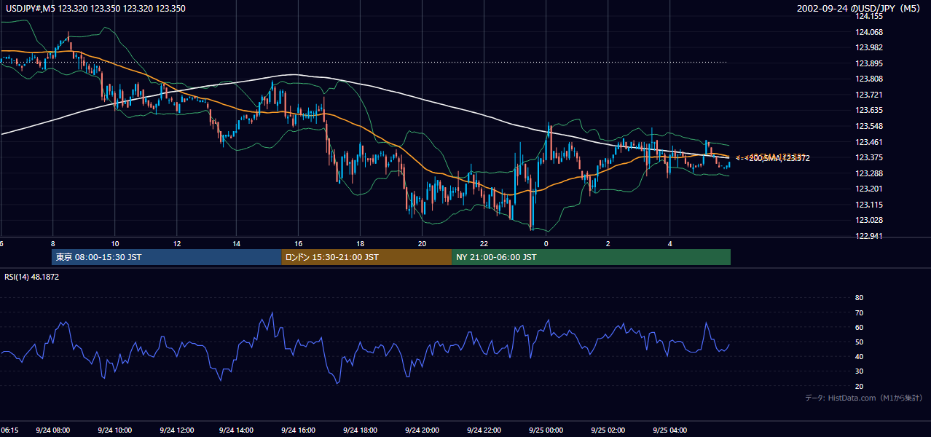Screen dimensions: 931x437
Task: Click the 9/24 16:00 bottom time label
Action: coord(299,430)
